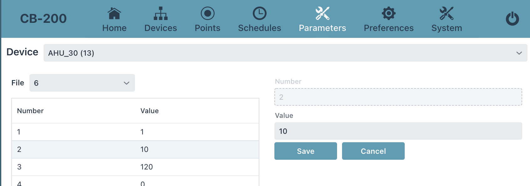530x186 pixels.
Task: Switch to the Schedules tab label
Action: (x=260, y=28)
